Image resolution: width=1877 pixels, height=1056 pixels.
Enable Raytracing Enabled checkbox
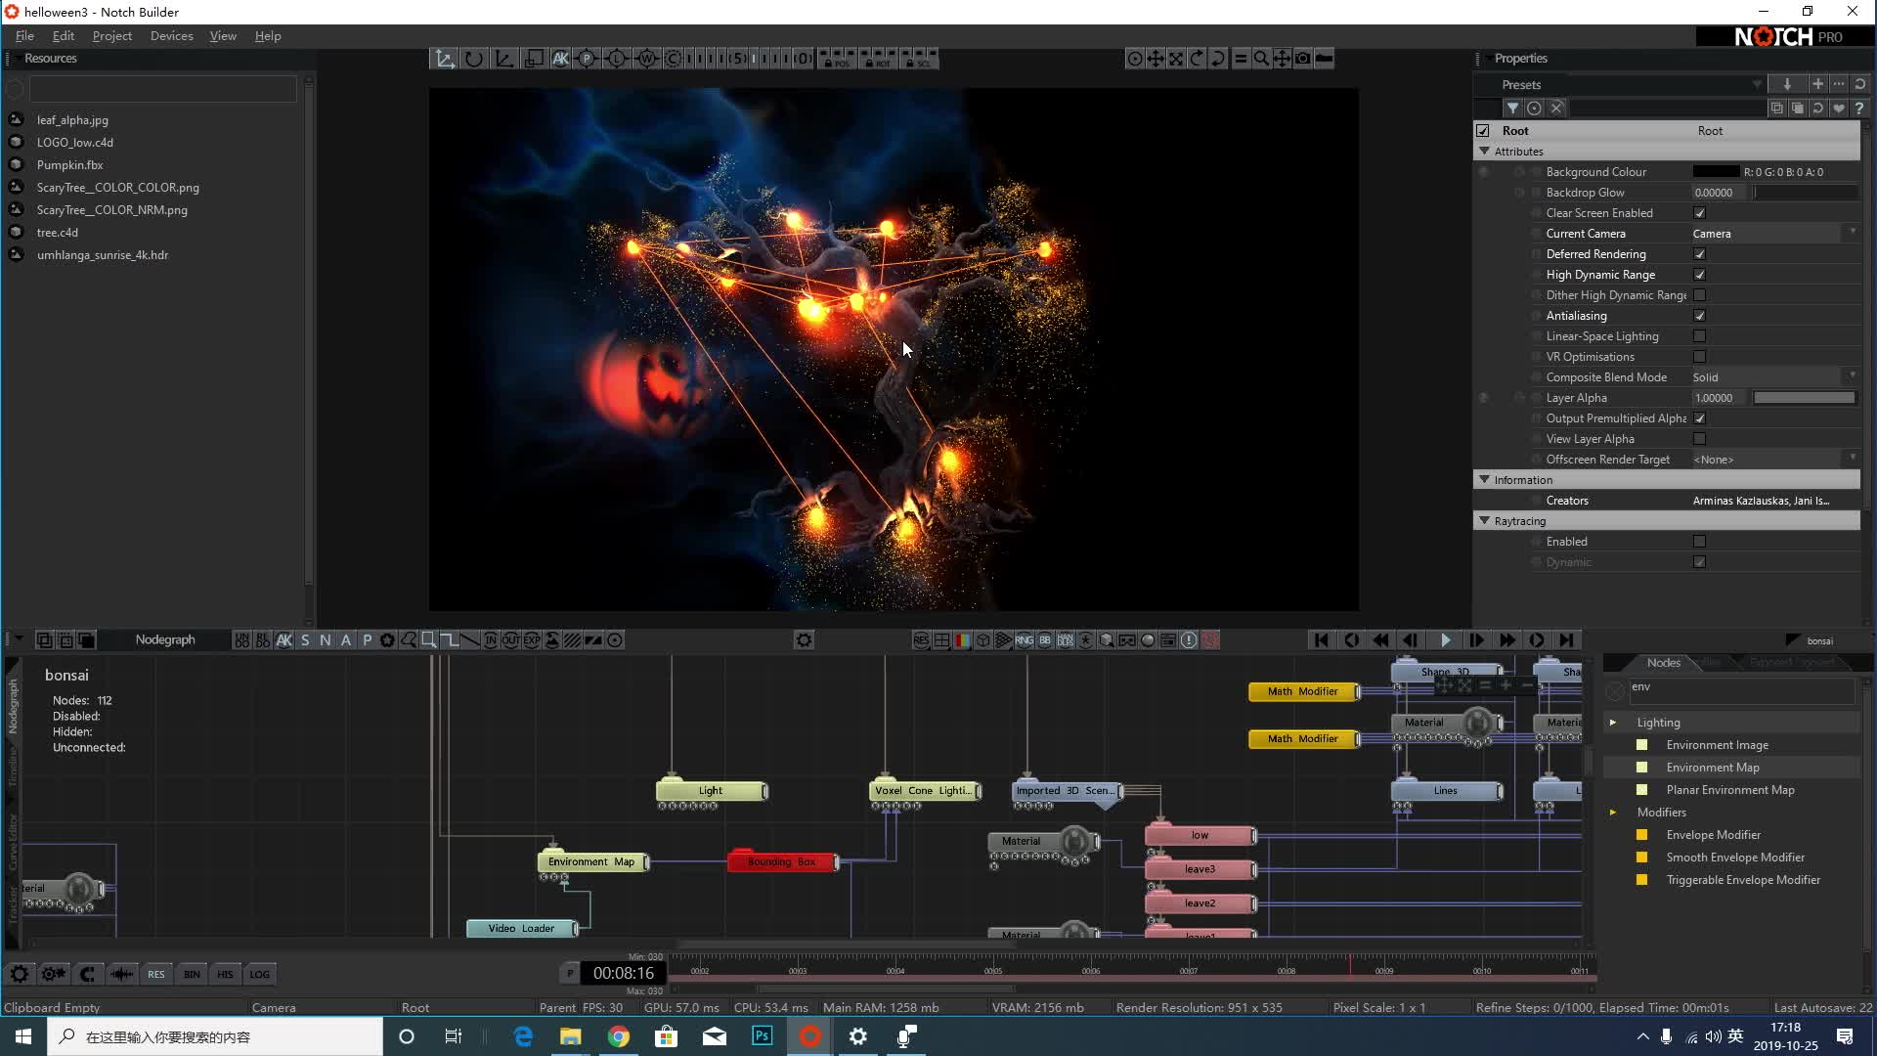coord(1699,542)
